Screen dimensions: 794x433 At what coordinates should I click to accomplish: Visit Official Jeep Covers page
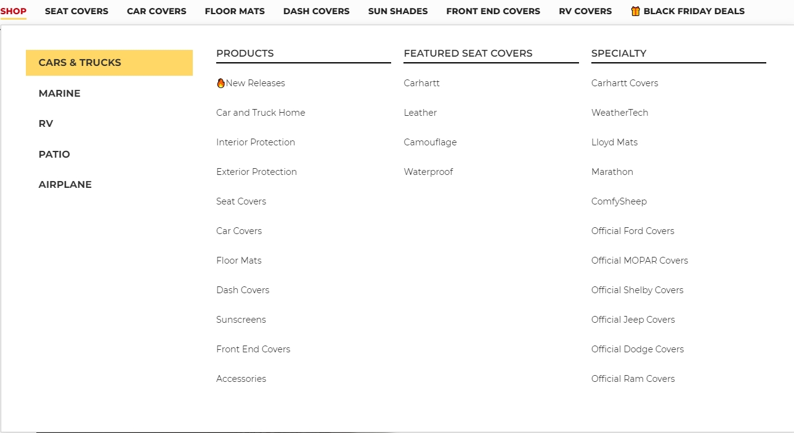pyautogui.click(x=633, y=320)
